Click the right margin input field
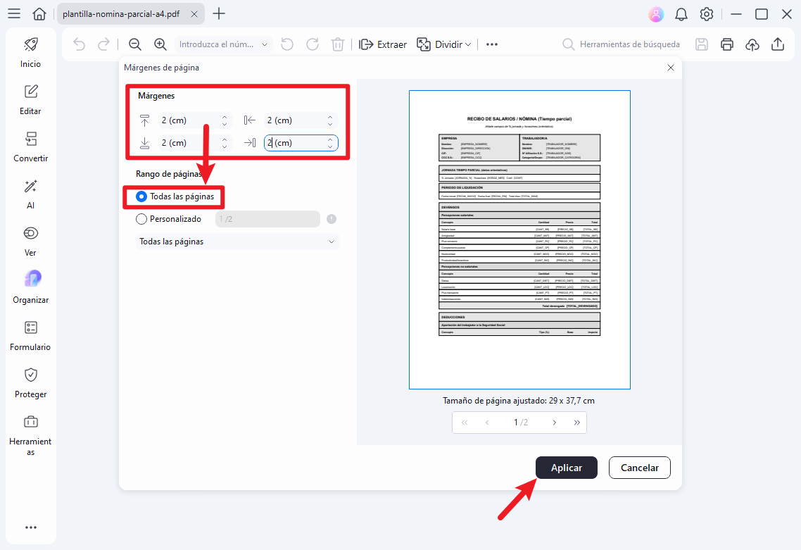The width and height of the screenshot is (801, 550). coord(296,143)
